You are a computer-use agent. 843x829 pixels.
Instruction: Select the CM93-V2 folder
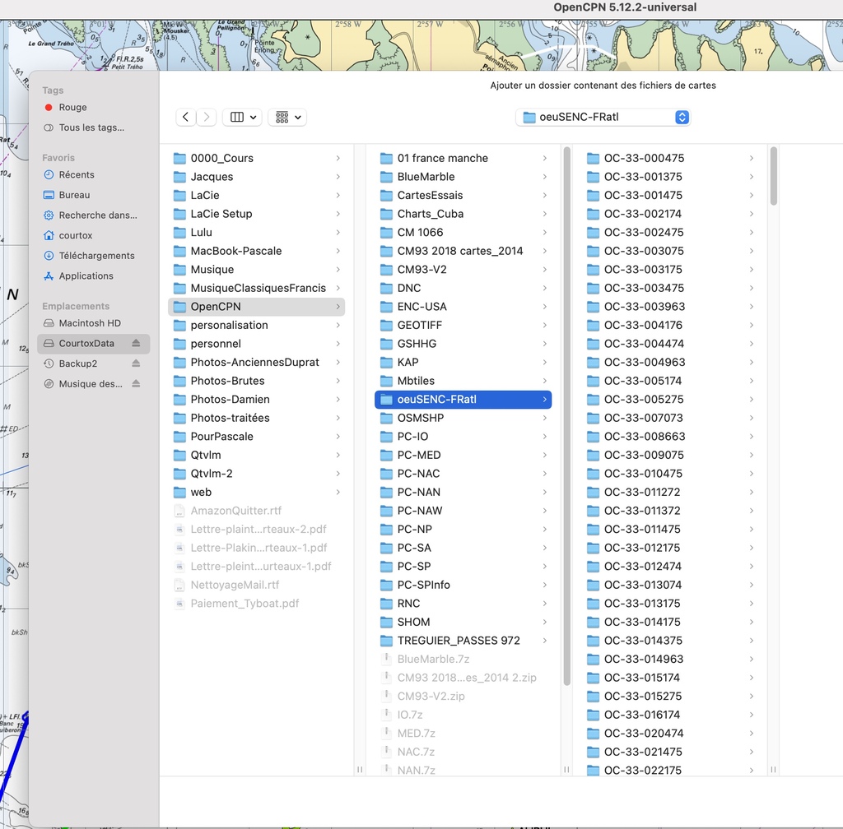(421, 270)
